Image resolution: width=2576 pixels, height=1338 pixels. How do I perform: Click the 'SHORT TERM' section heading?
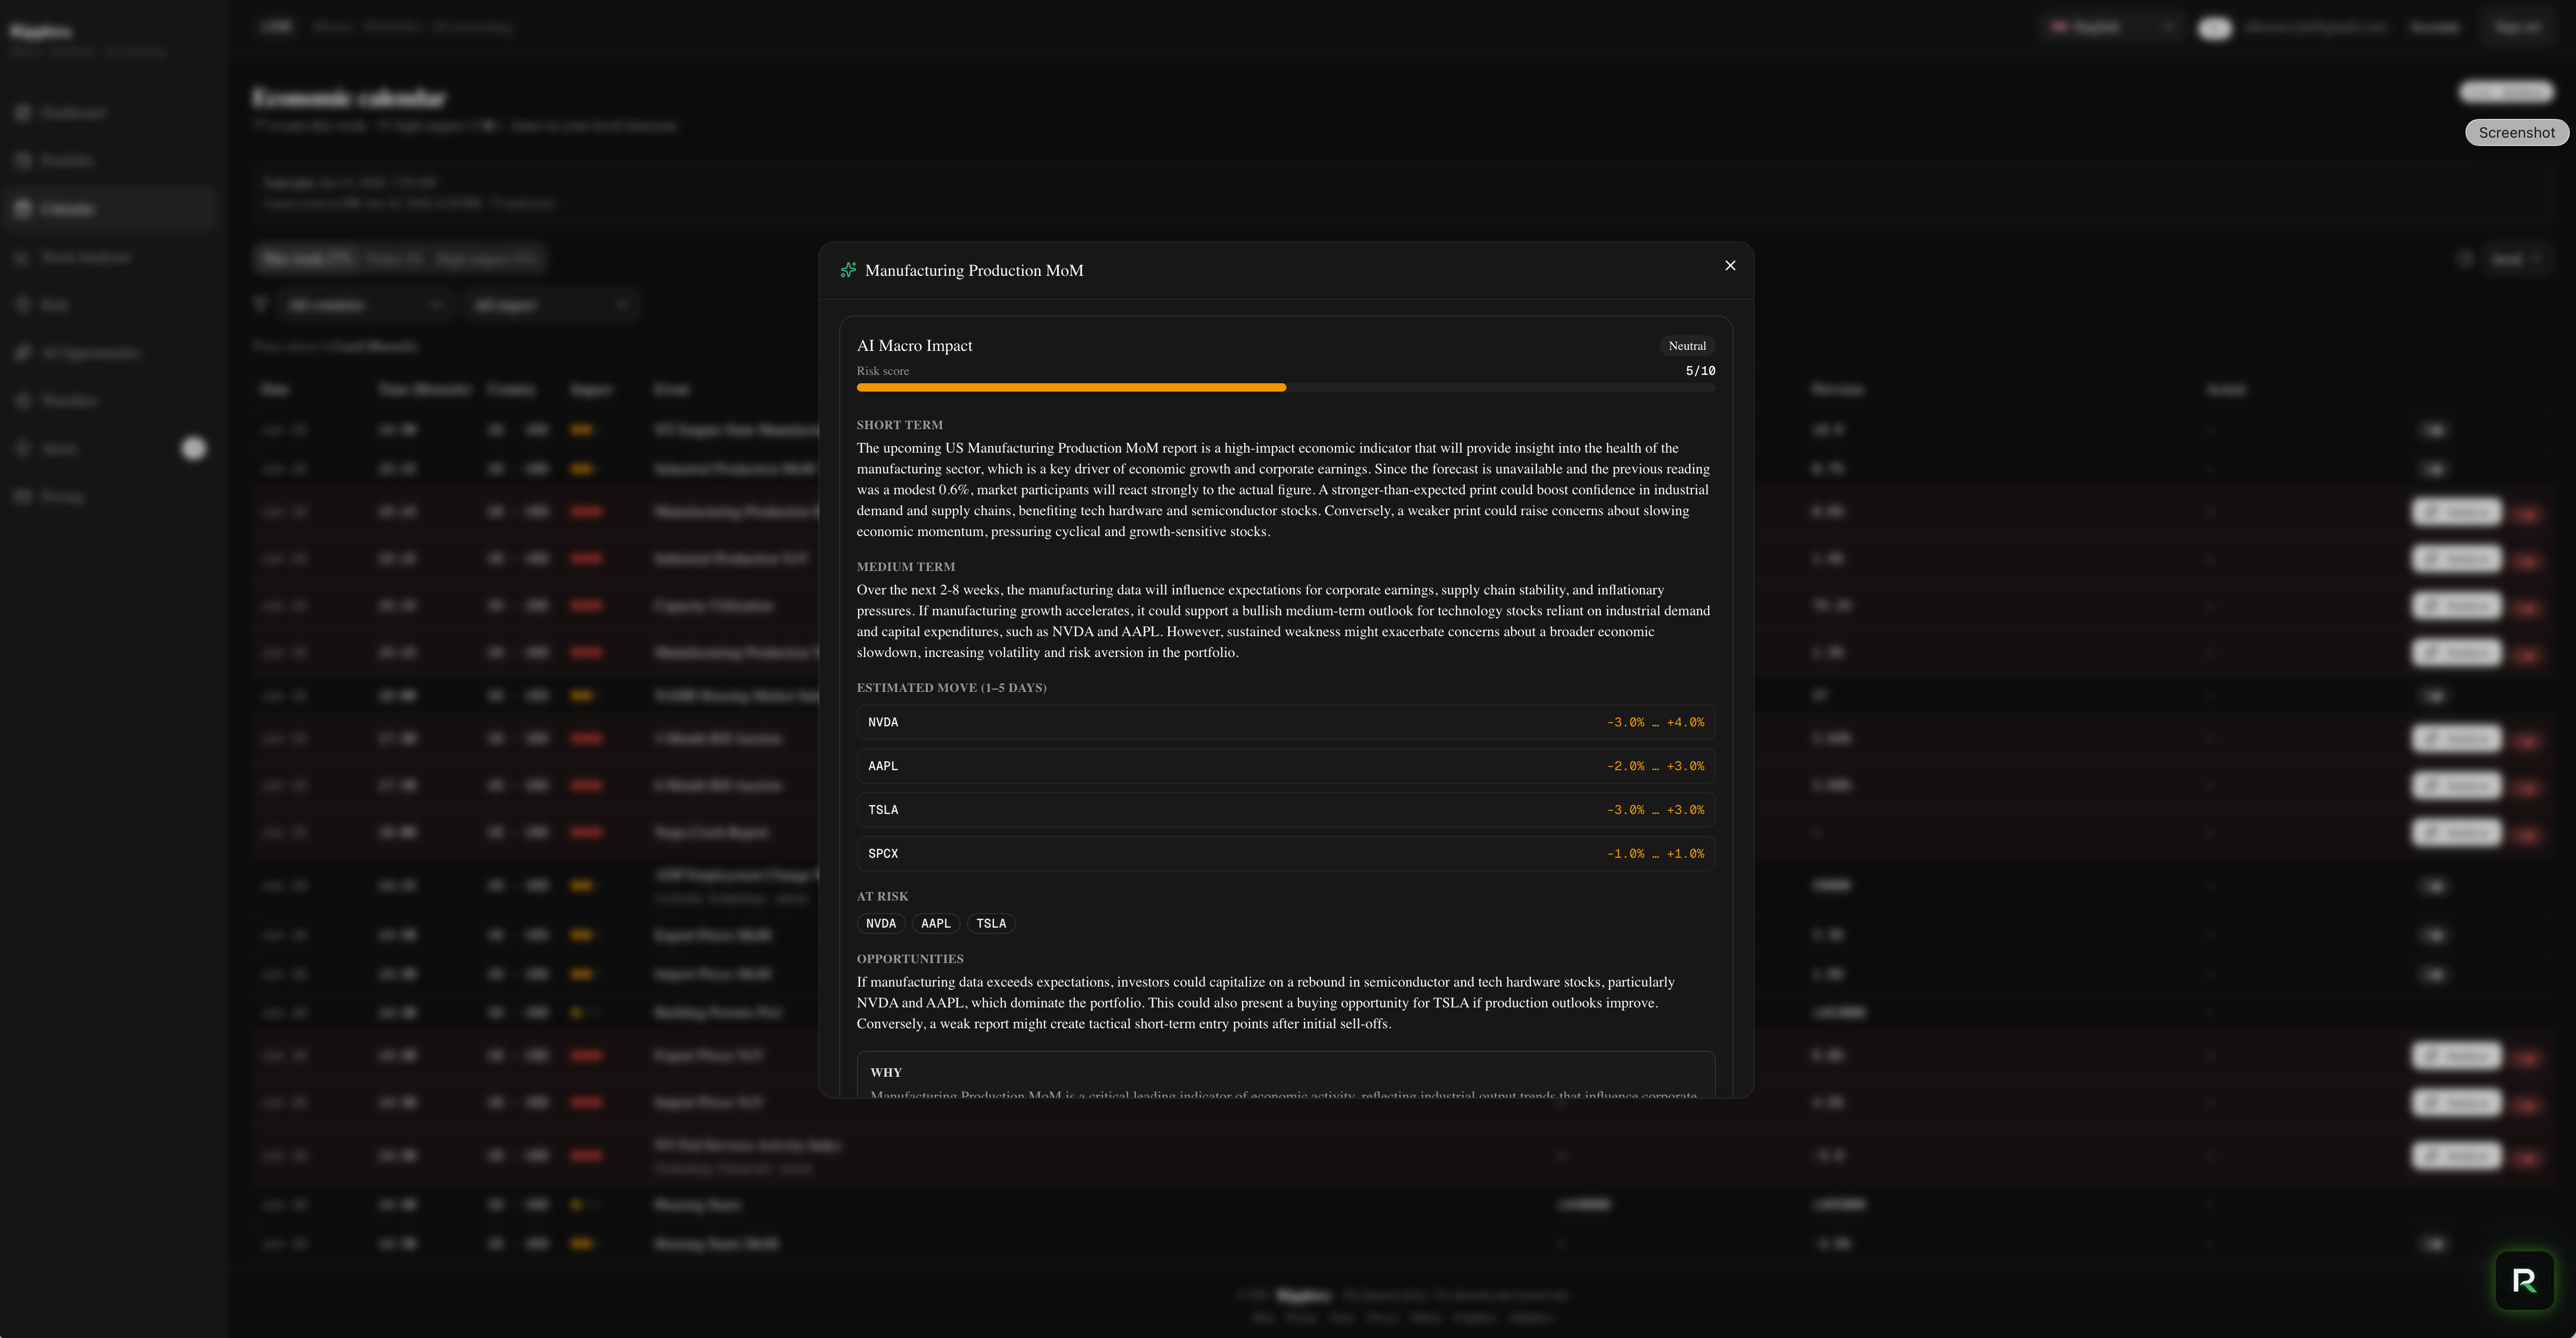(899, 425)
